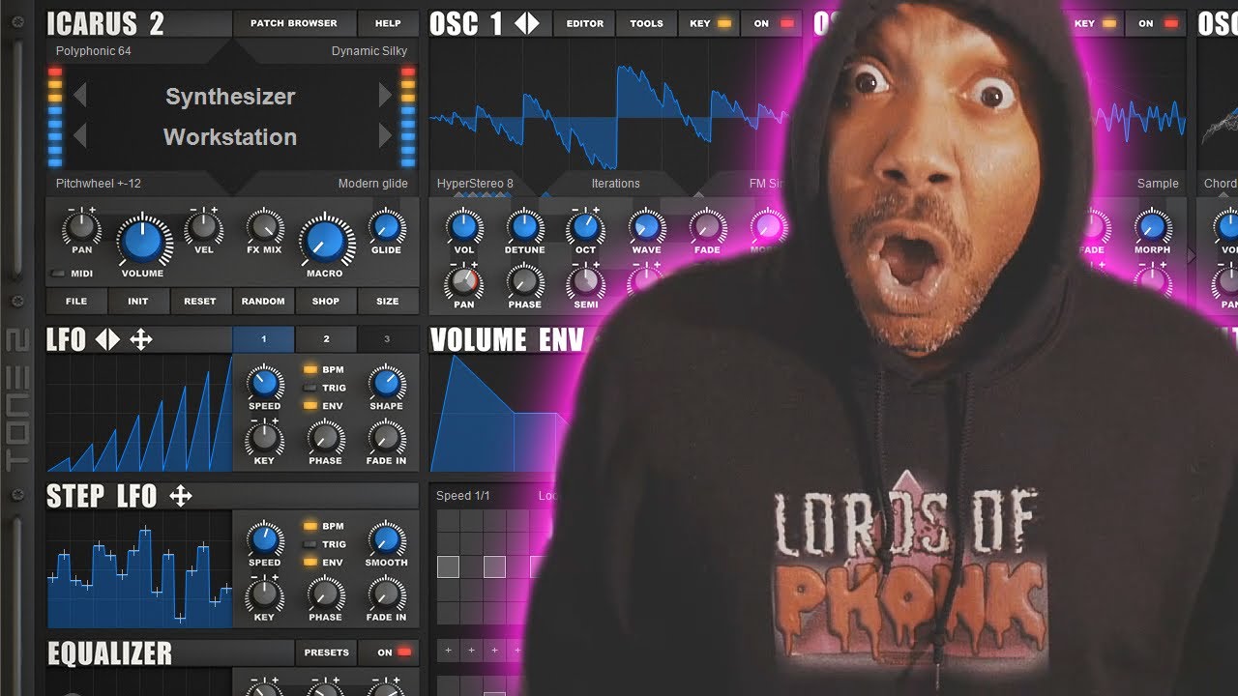Switch to LFO tab 1
This screenshot has width=1238, height=696.
263,339
